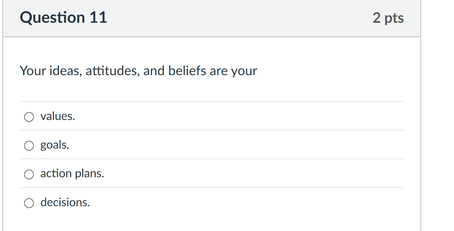Choose the "goals." radio button

(29, 146)
